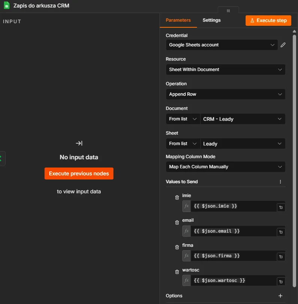Delete the email field trash icon
Image resolution: width=298 pixels, height=304 pixels.
coord(177,222)
